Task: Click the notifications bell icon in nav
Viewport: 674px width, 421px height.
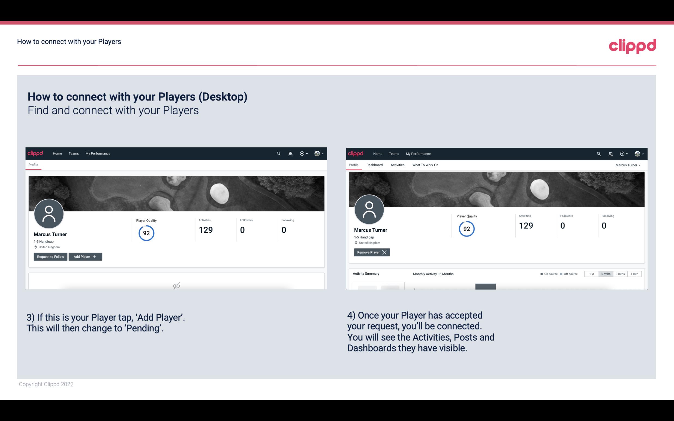Action: (x=290, y=153)
